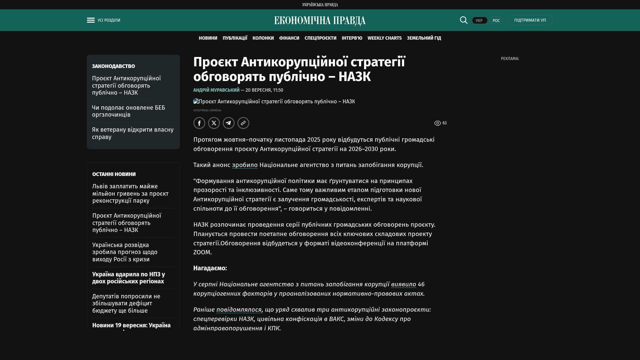Viewport: 640px width, 360px height.
Task: Open news about Lviv park reconstruction
Action: pos(130,194)
